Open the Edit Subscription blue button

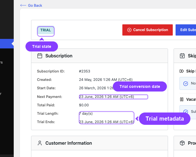(186, 30)
